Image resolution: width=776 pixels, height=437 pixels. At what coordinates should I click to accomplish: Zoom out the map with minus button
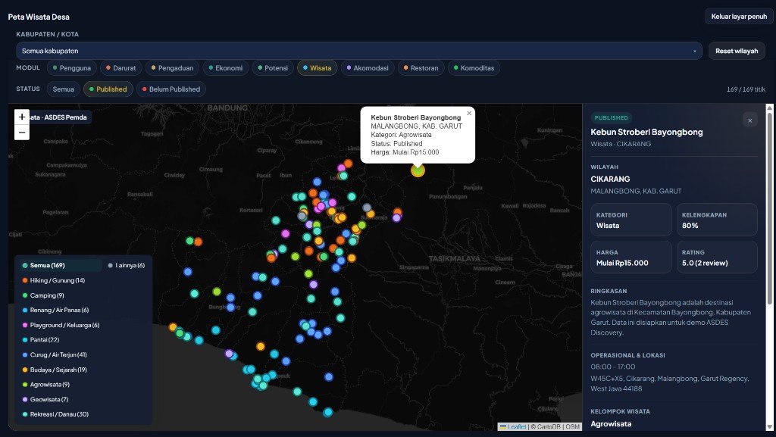22,133
